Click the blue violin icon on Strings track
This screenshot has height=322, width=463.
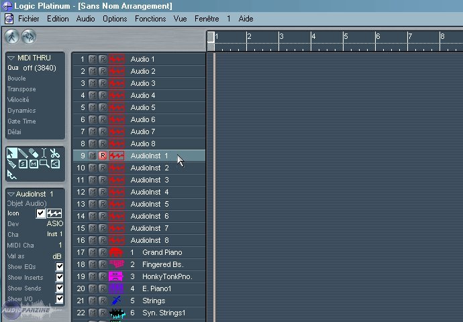click(x=116, y=301)
